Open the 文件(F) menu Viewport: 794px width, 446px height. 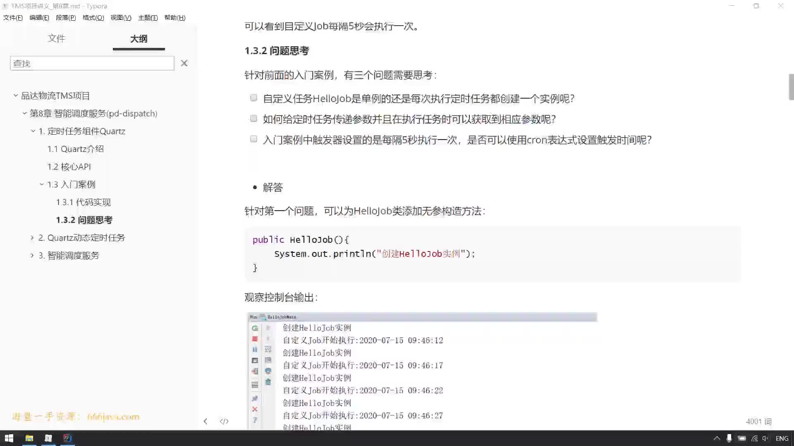(x=13, y=18)
